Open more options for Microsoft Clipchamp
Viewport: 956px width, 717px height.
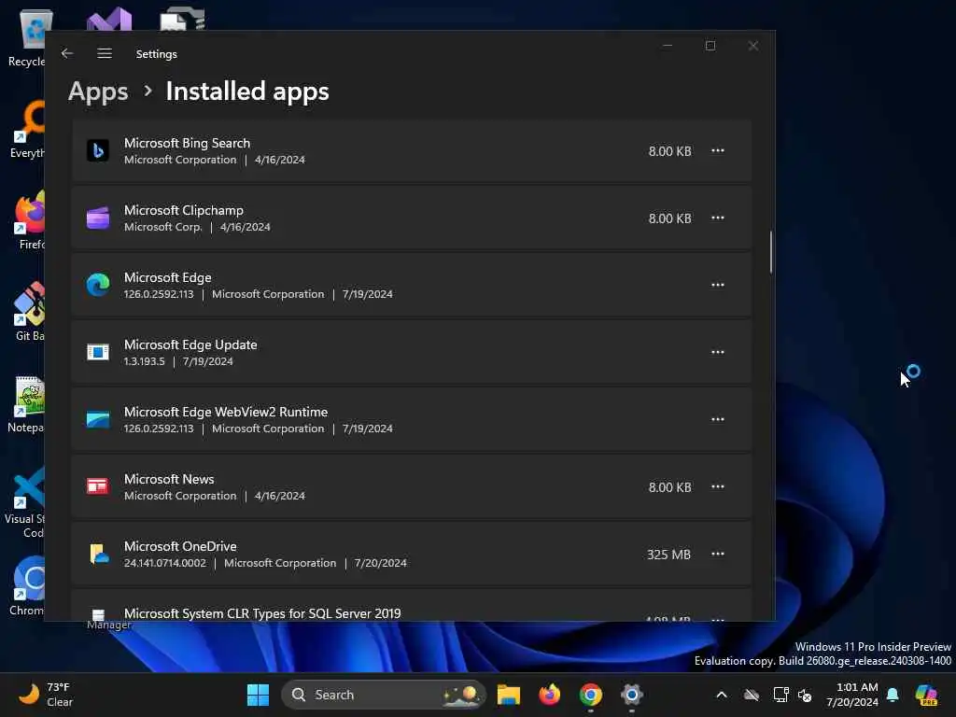pos(718,218)
